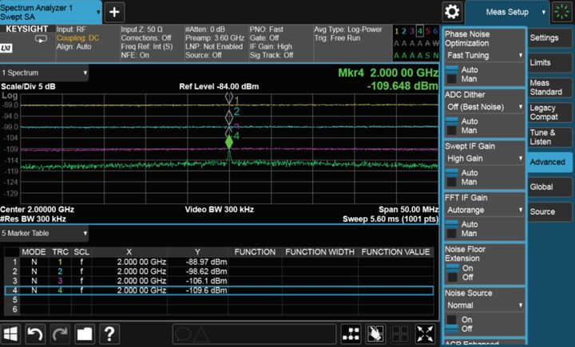Toggle full screen display icon

pos(426,333)
